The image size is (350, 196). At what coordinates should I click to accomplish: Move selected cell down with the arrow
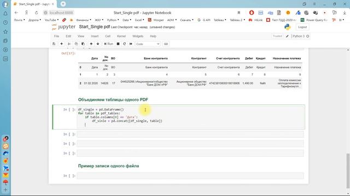pos(98,44)
